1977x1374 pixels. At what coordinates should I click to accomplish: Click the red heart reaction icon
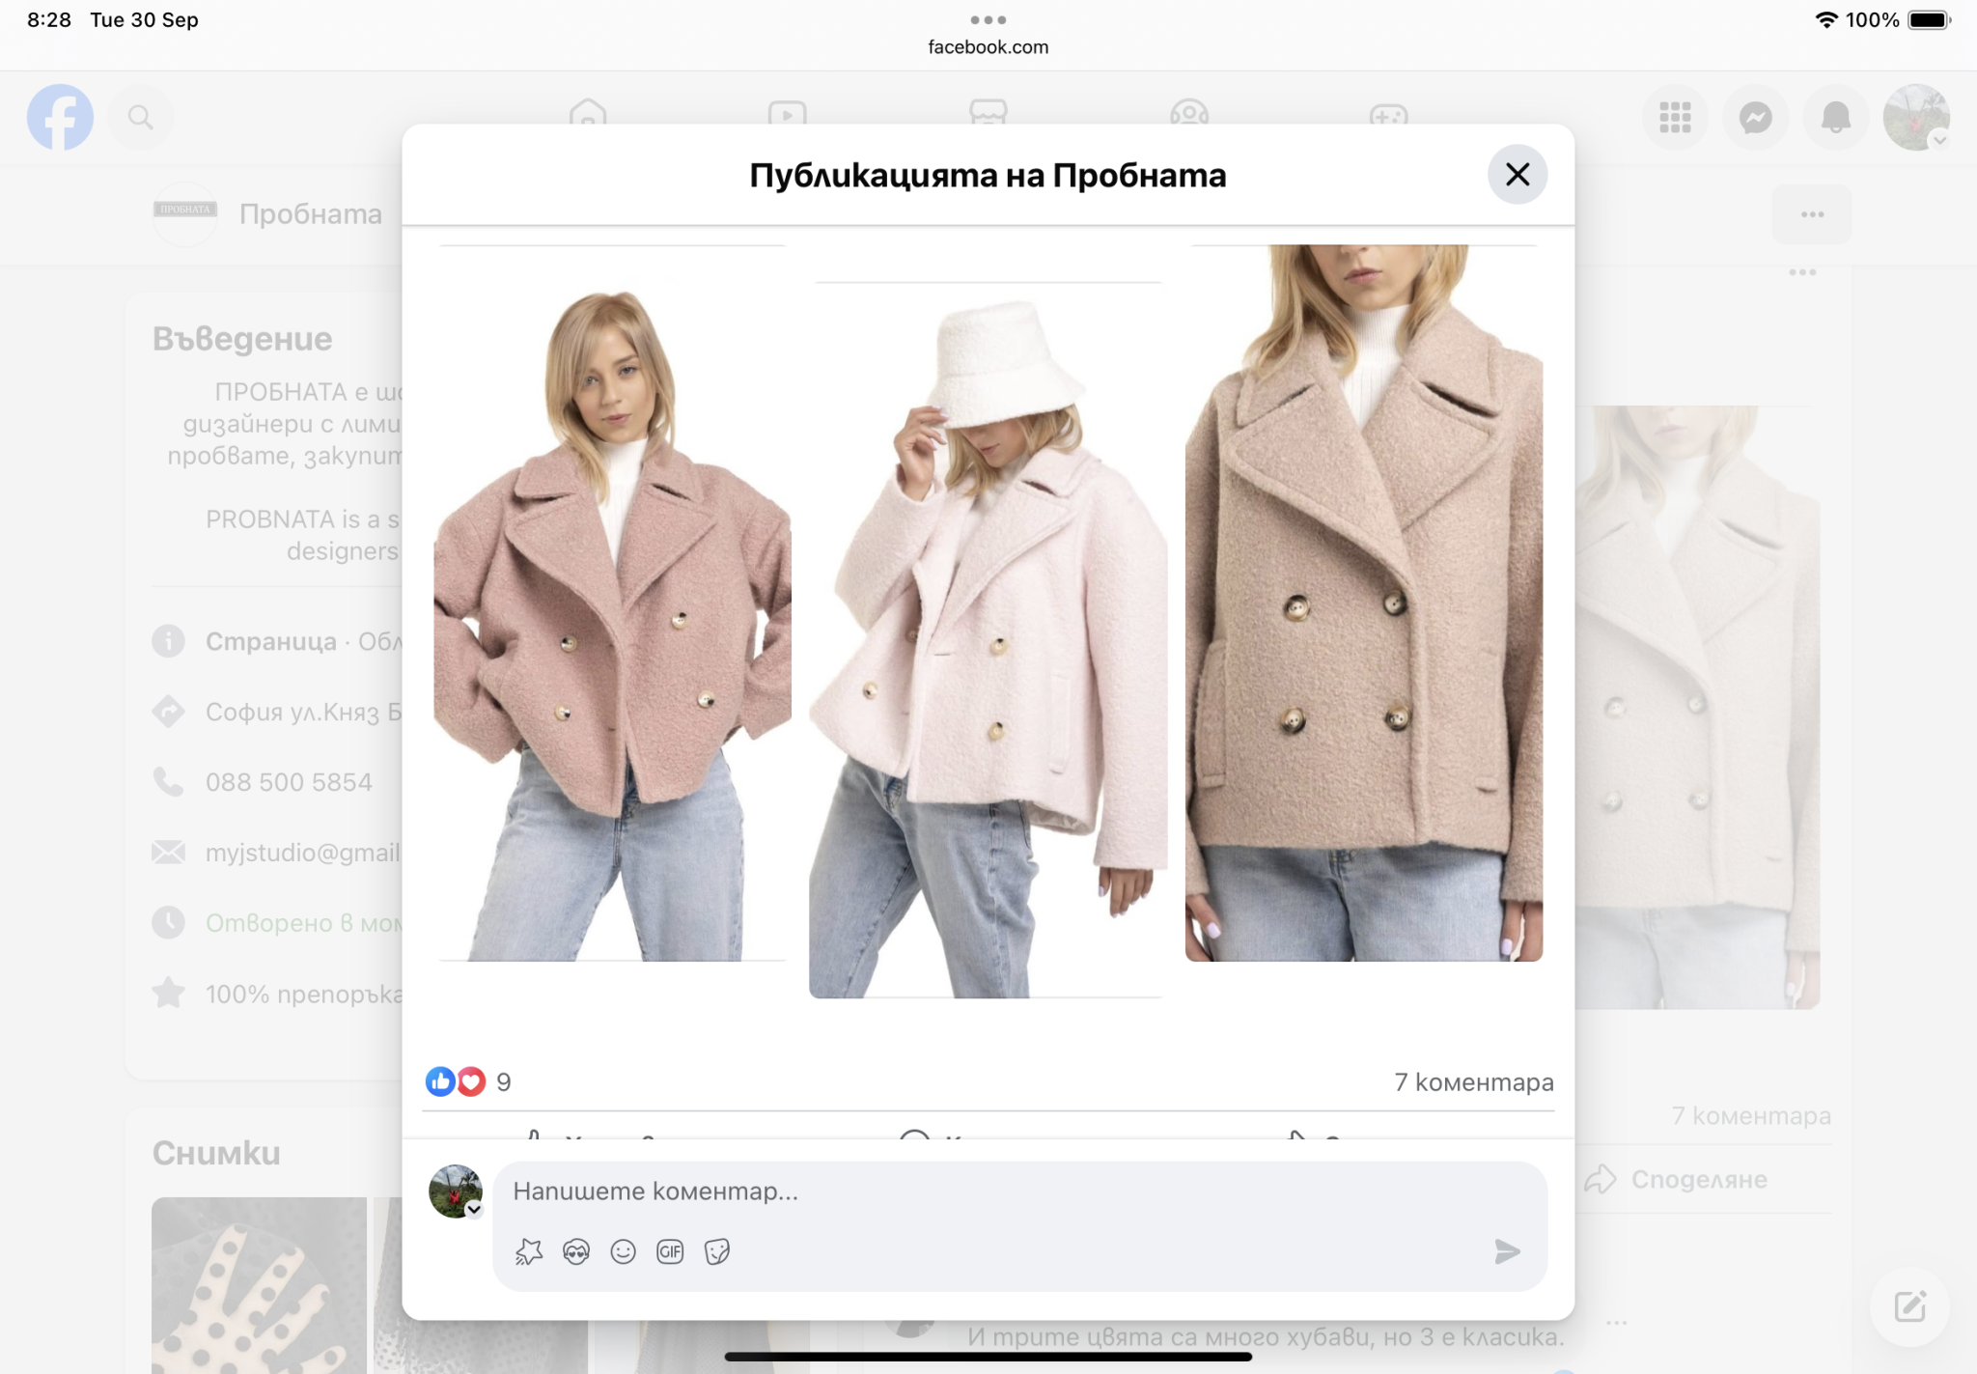(471, 1081)
